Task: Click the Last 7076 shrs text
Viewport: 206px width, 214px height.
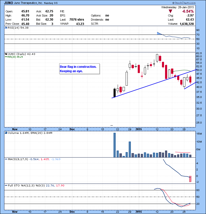Action: click(x=72, y=20)
